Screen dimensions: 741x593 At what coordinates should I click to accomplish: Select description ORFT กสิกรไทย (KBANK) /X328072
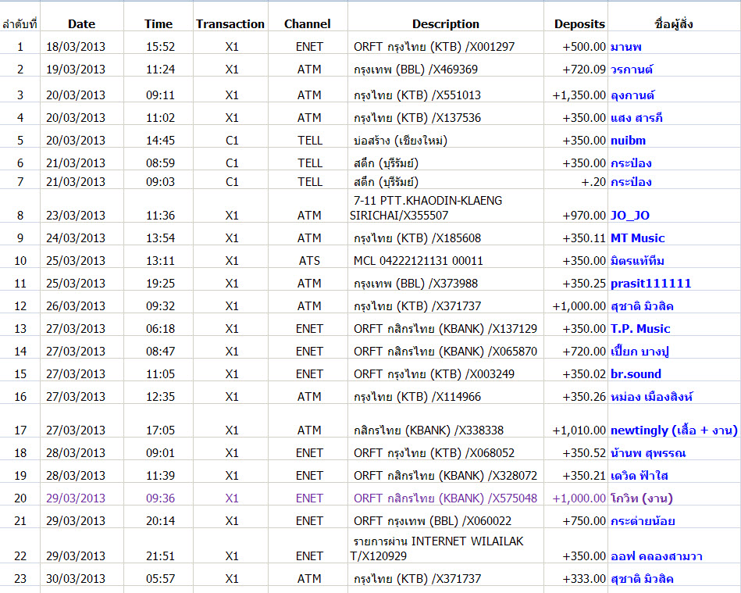(445, 477)
